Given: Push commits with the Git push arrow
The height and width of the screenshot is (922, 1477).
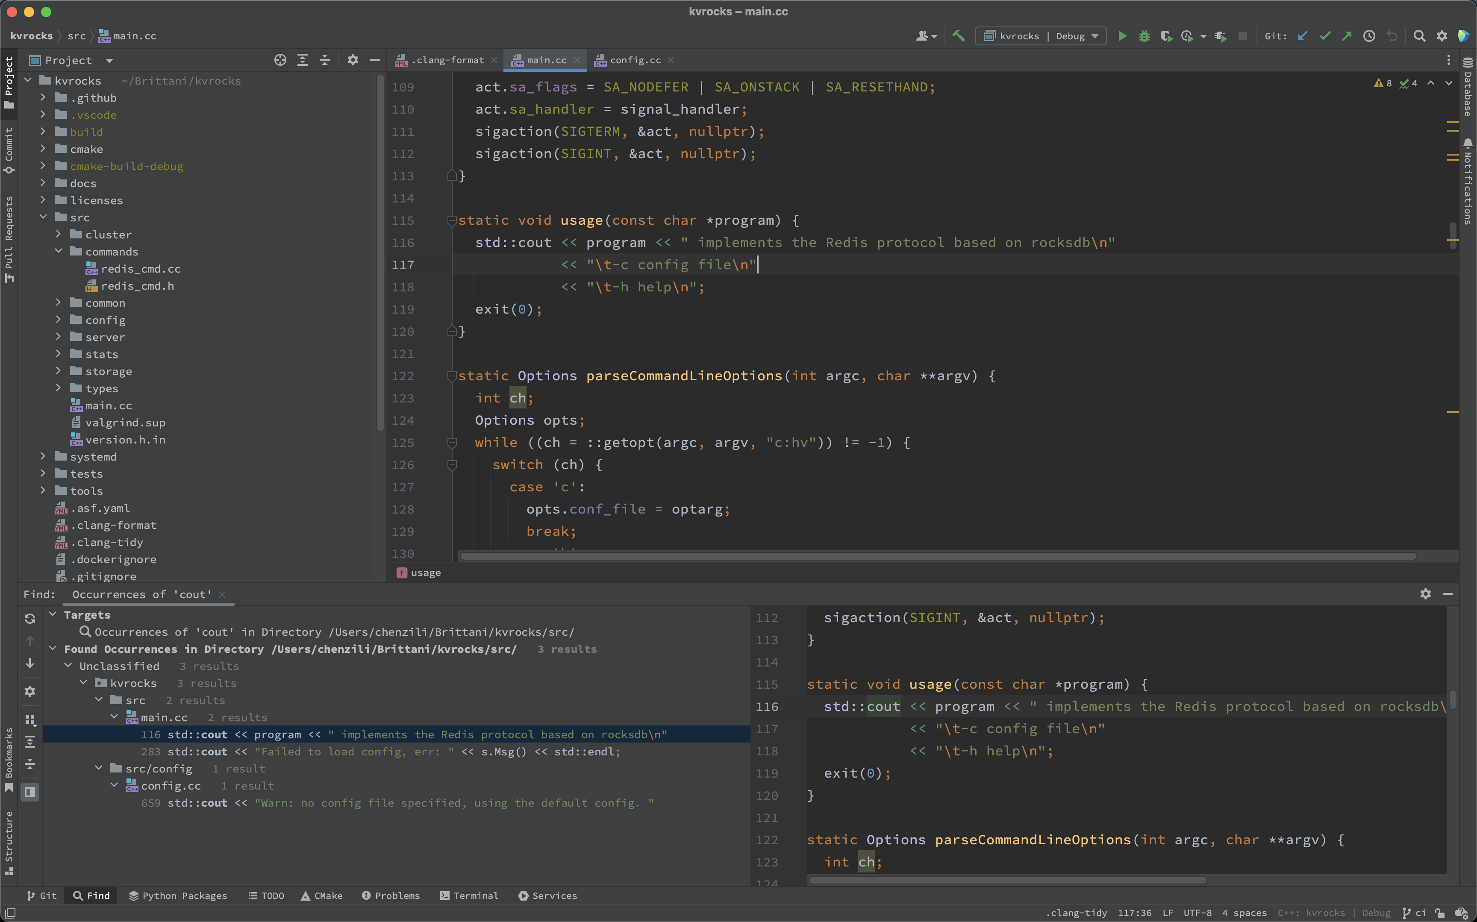Looking at the screenshot, I should 1347,36.
